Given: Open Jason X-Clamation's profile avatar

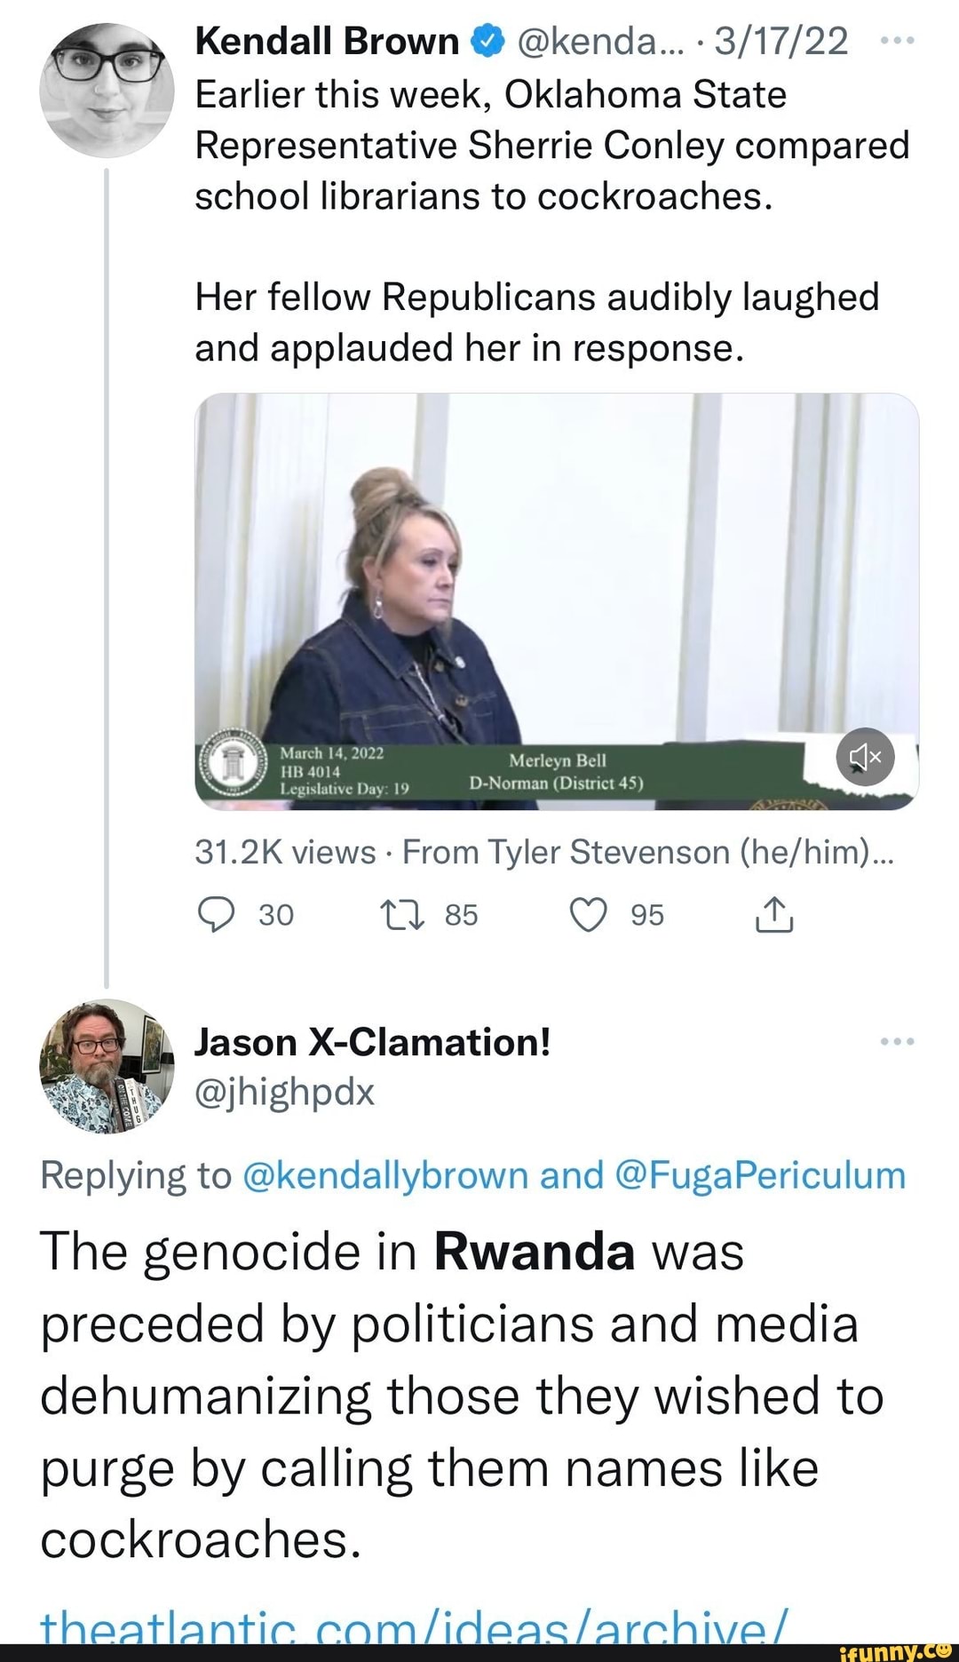Looking at the screenshot, I should 107,1066.
